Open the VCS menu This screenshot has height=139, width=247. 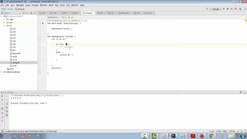[68, 5]
